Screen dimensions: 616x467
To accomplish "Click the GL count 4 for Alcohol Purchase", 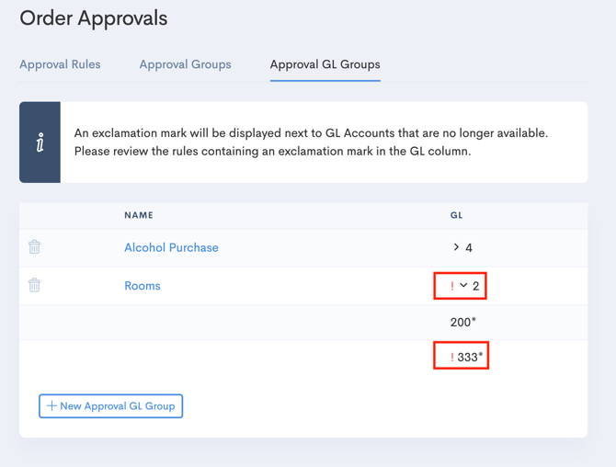I will (x=469, y=247).
